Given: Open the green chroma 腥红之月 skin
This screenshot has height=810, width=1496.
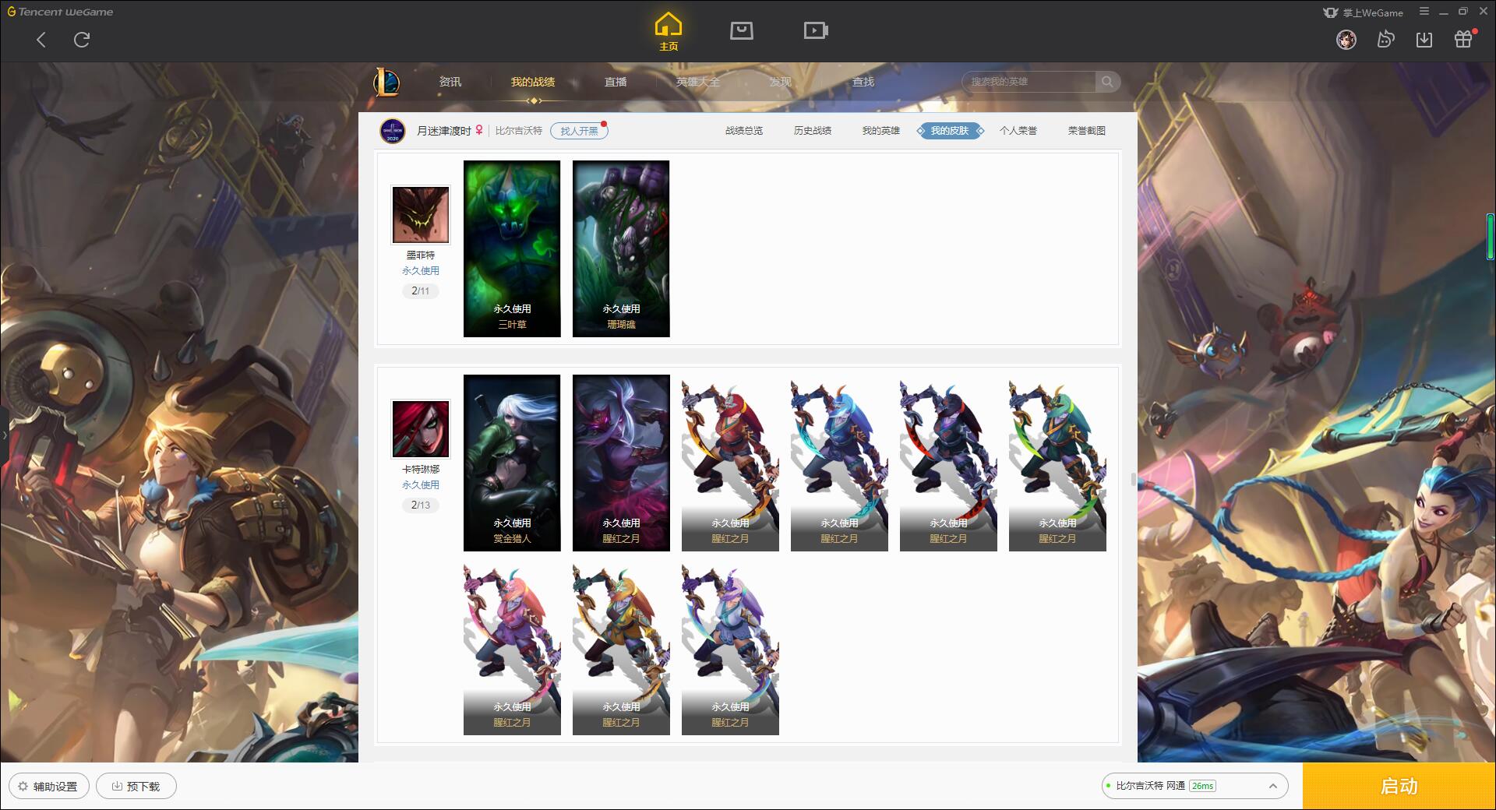Looking at the screenshot, I should [x=1057, y=463].
